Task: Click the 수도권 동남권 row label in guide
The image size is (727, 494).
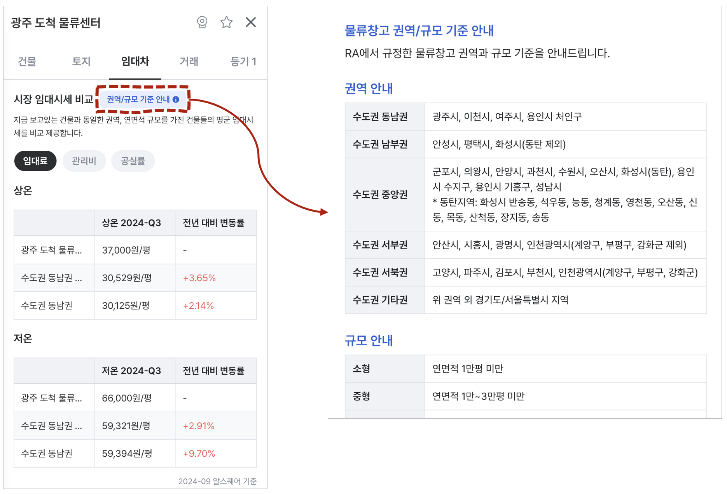Action: click(x=380, y=117)
